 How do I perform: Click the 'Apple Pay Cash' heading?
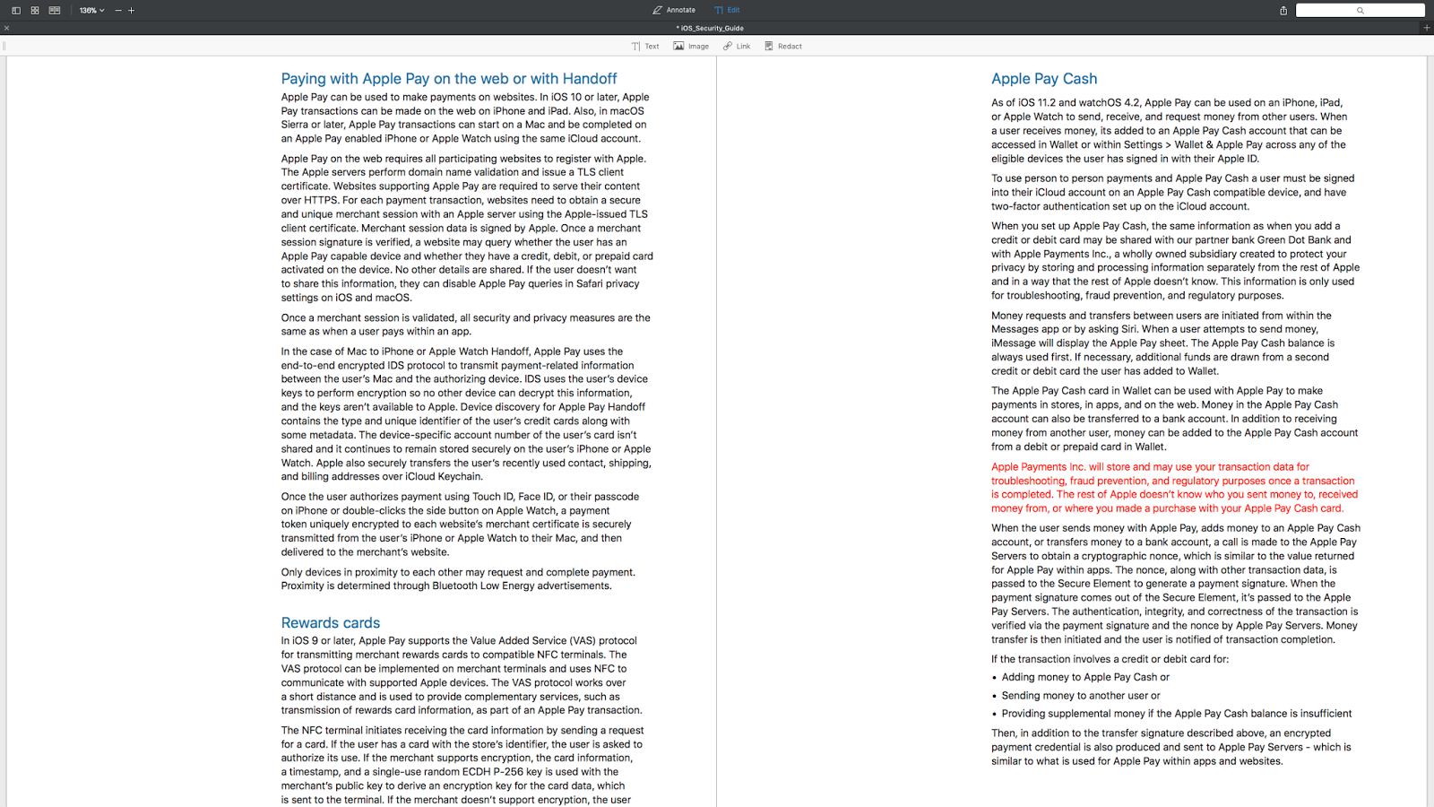[1044, 79]
